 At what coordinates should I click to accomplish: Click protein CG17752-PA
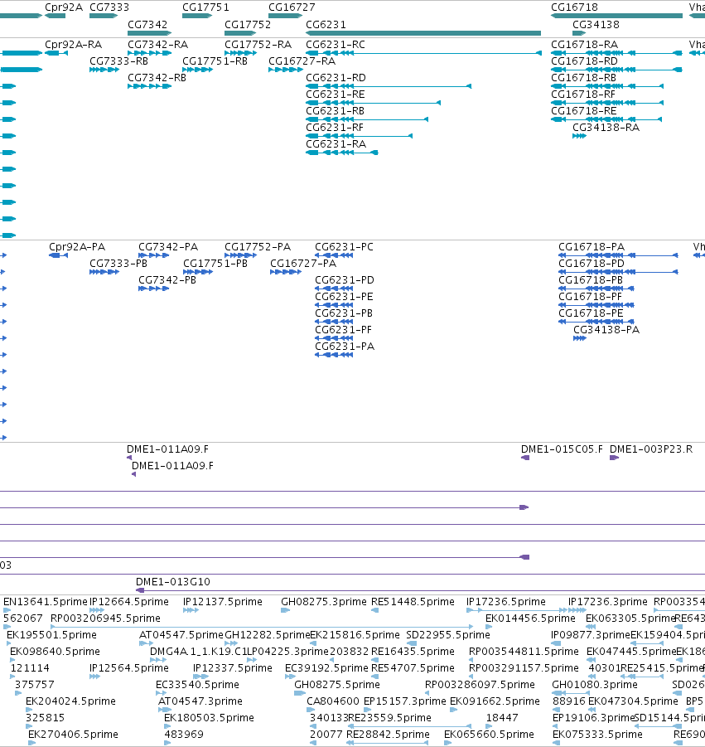[x=258, y=247]
